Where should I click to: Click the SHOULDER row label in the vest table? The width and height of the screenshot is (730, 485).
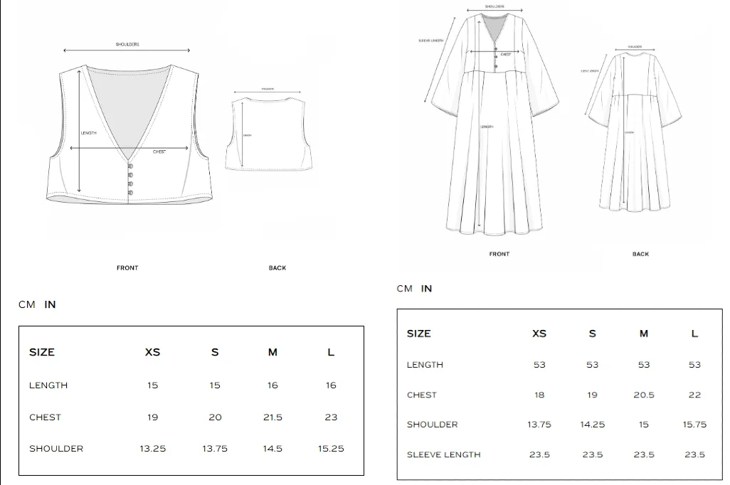point(56,449)
